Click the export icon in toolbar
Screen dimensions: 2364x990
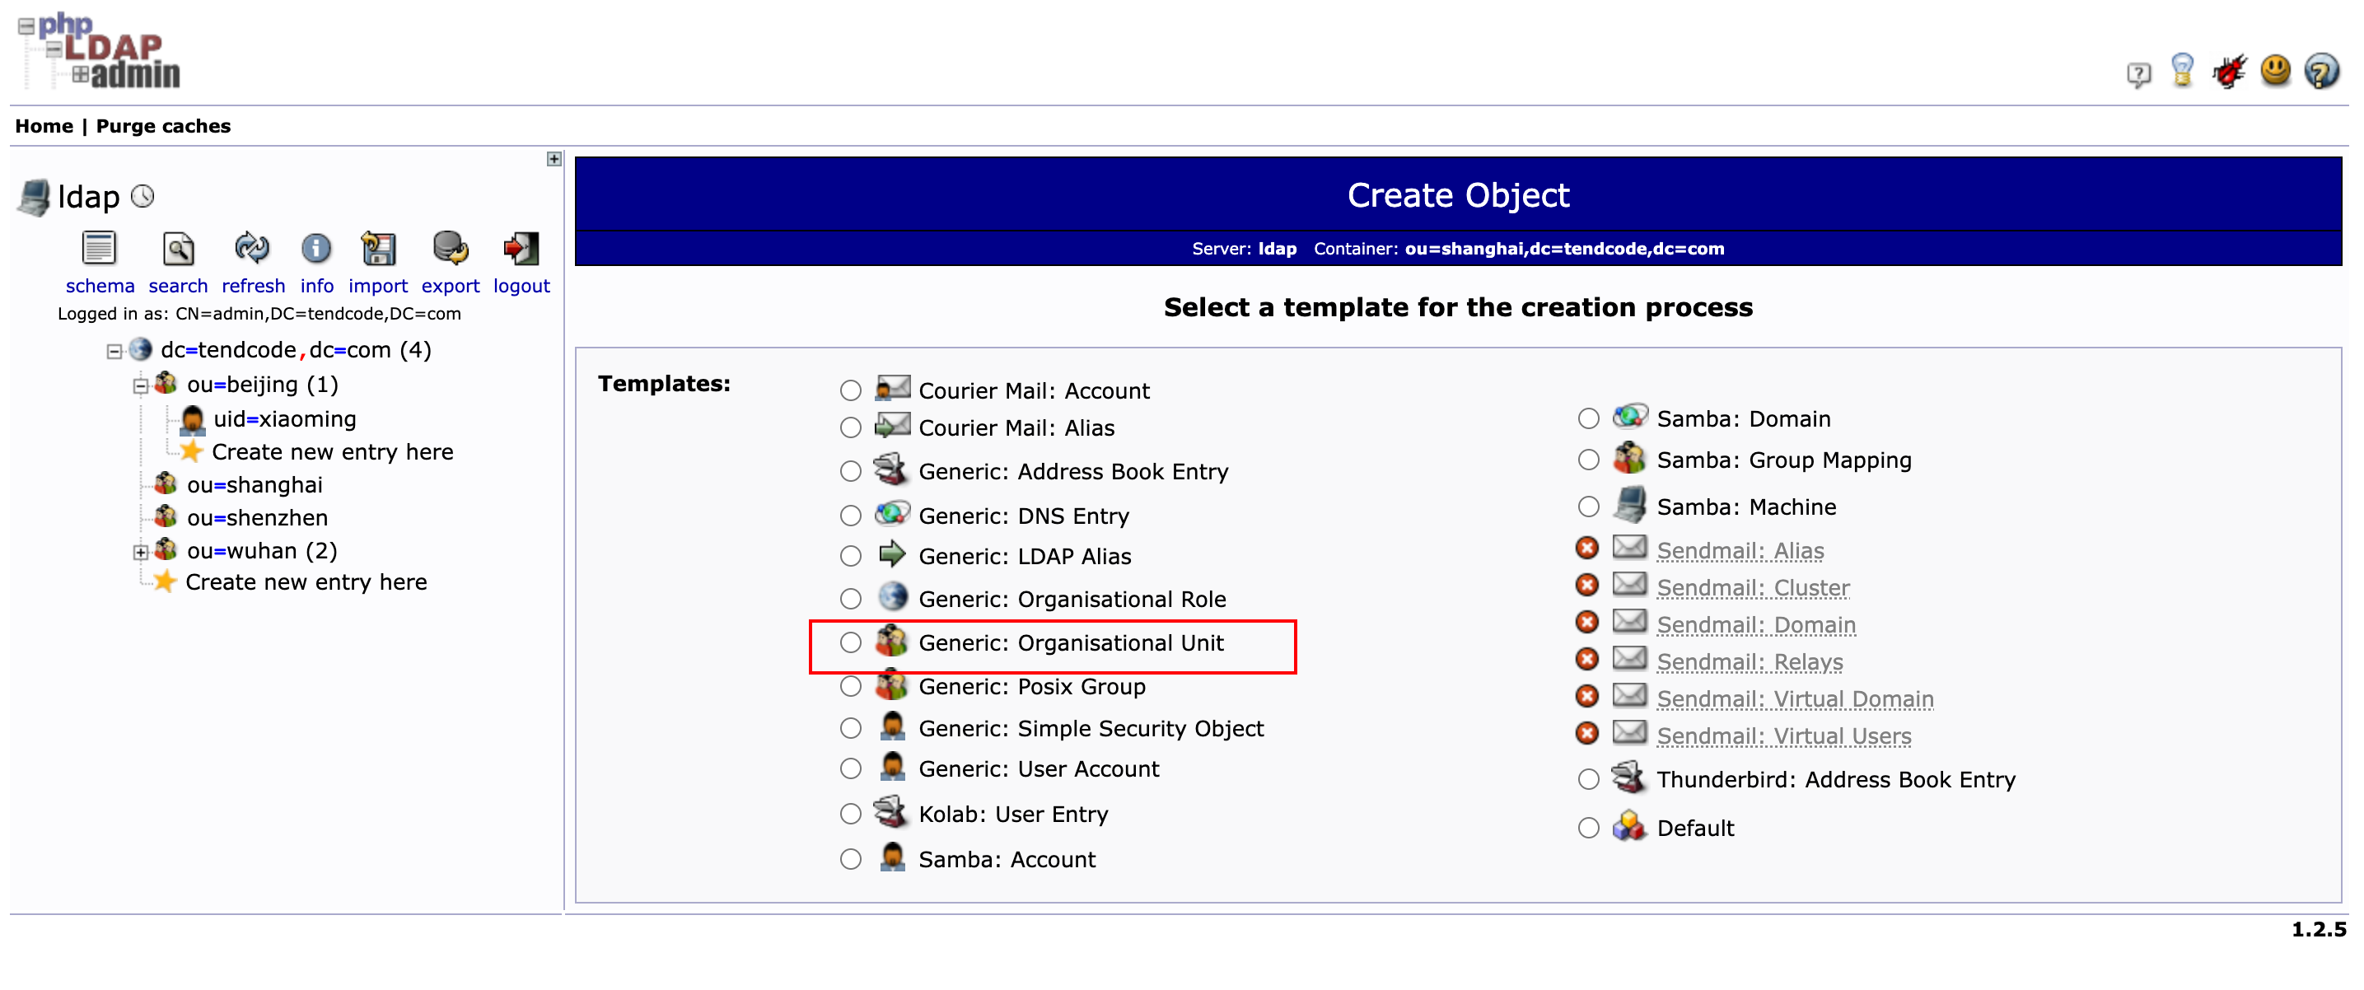(x=449, y=255)
